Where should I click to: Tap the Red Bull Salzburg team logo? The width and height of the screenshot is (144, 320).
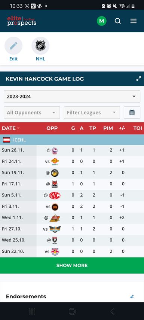pos(55,252)
